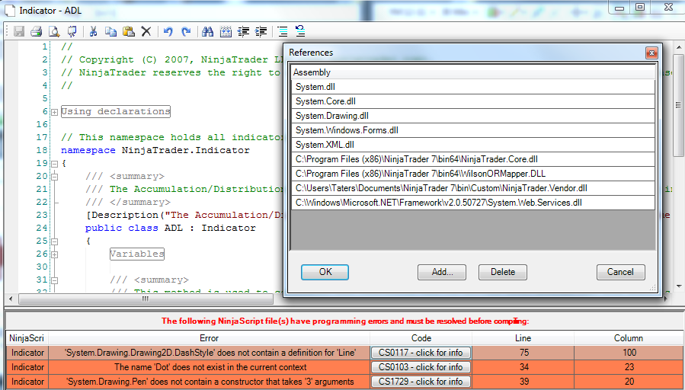The width and height of the screenshot is (685, 390).
Task: Cut selection using the scissors icon
Action: (x=93, y=31)
